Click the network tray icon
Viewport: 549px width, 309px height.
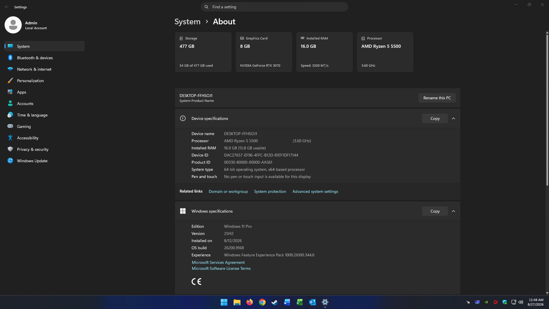(514, 302)
